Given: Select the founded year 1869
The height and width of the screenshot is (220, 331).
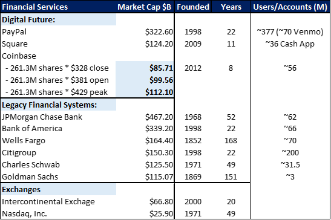Looking at the screenshot, I should pyautogui.click(x=193, y=176).
